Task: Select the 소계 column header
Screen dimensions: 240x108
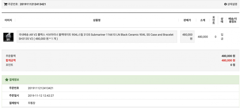Action: tap(203, 20)
